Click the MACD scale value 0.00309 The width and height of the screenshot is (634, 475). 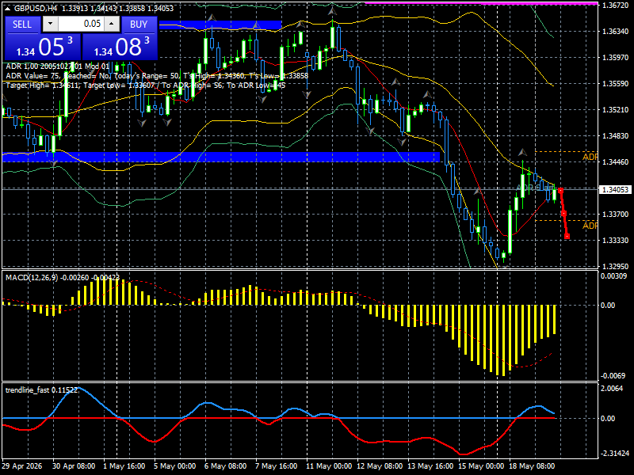tap(614, 275)
